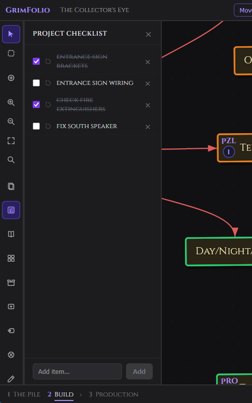Screen dimensions: 252x403
Task: Click the struck-through Check Fire Extinguishers text
Action: 81,105
